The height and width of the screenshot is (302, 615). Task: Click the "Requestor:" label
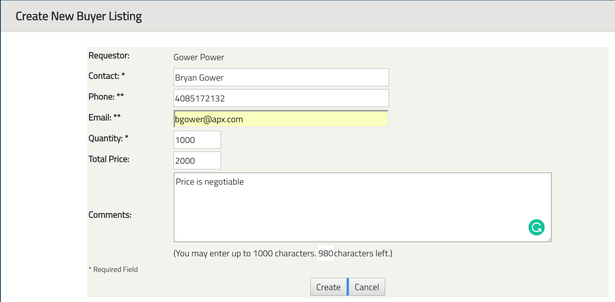(x=109, y=55)
